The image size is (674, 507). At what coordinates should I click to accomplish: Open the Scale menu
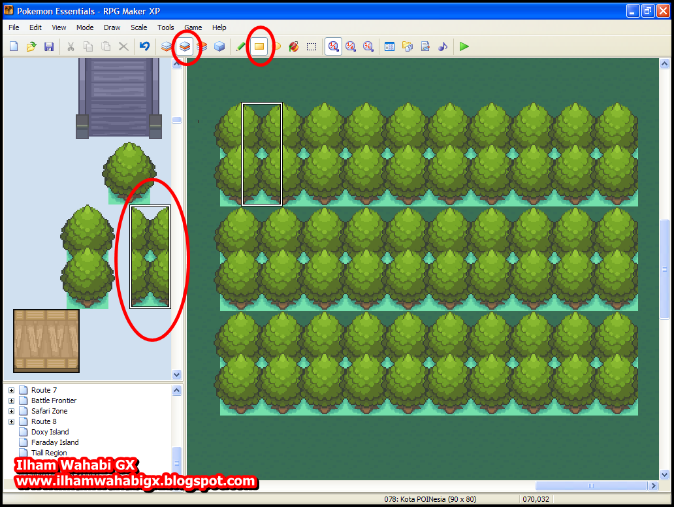pyautogui.click(x=139, y=27)
